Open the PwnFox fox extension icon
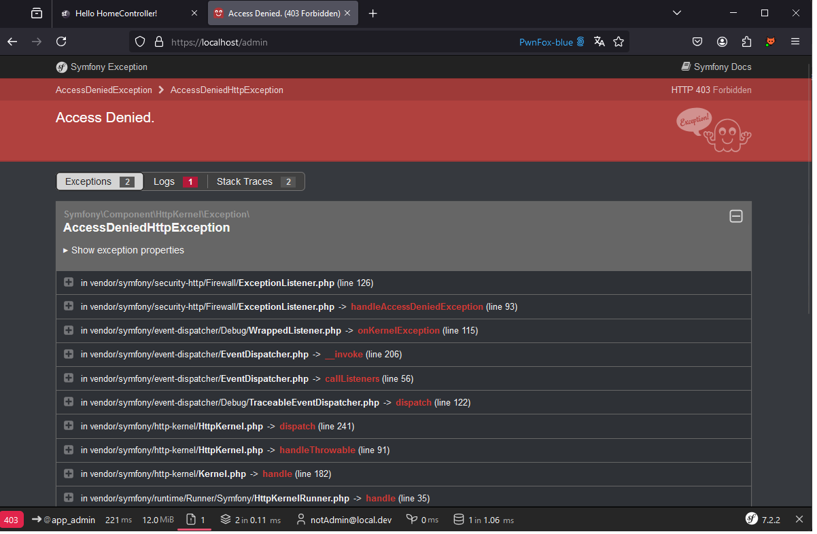The height and width of the screenshot is (534, 817). coord(770,41)
